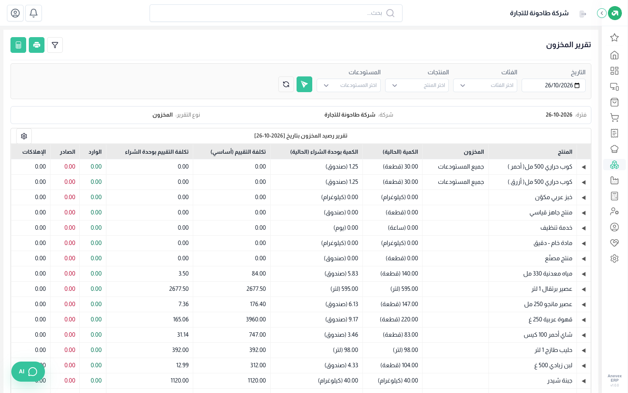Click the search field بحث

click(x=276, y=13)
